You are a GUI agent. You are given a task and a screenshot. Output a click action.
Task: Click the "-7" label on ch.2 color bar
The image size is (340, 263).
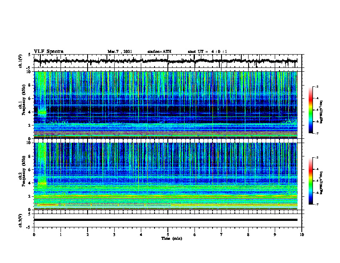pyautogui.click(x=316, y=205)
